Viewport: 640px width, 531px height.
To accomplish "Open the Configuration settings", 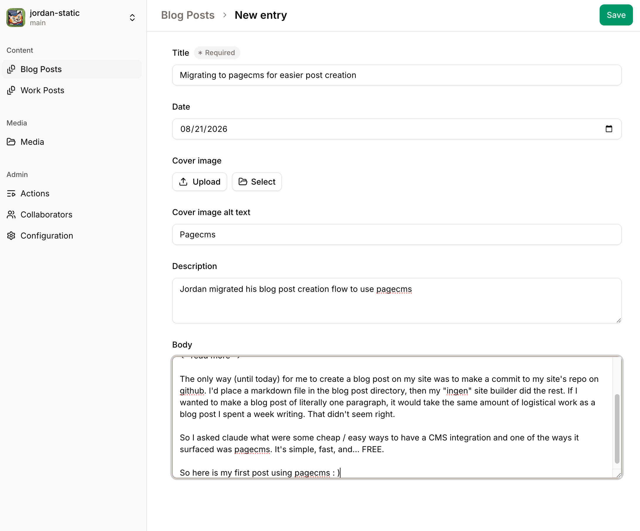I will [x=72, y=235].
